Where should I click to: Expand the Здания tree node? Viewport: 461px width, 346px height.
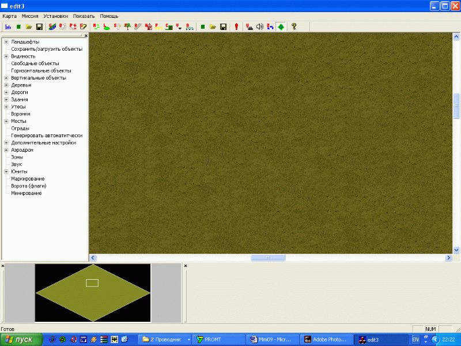tap(6, 99)
